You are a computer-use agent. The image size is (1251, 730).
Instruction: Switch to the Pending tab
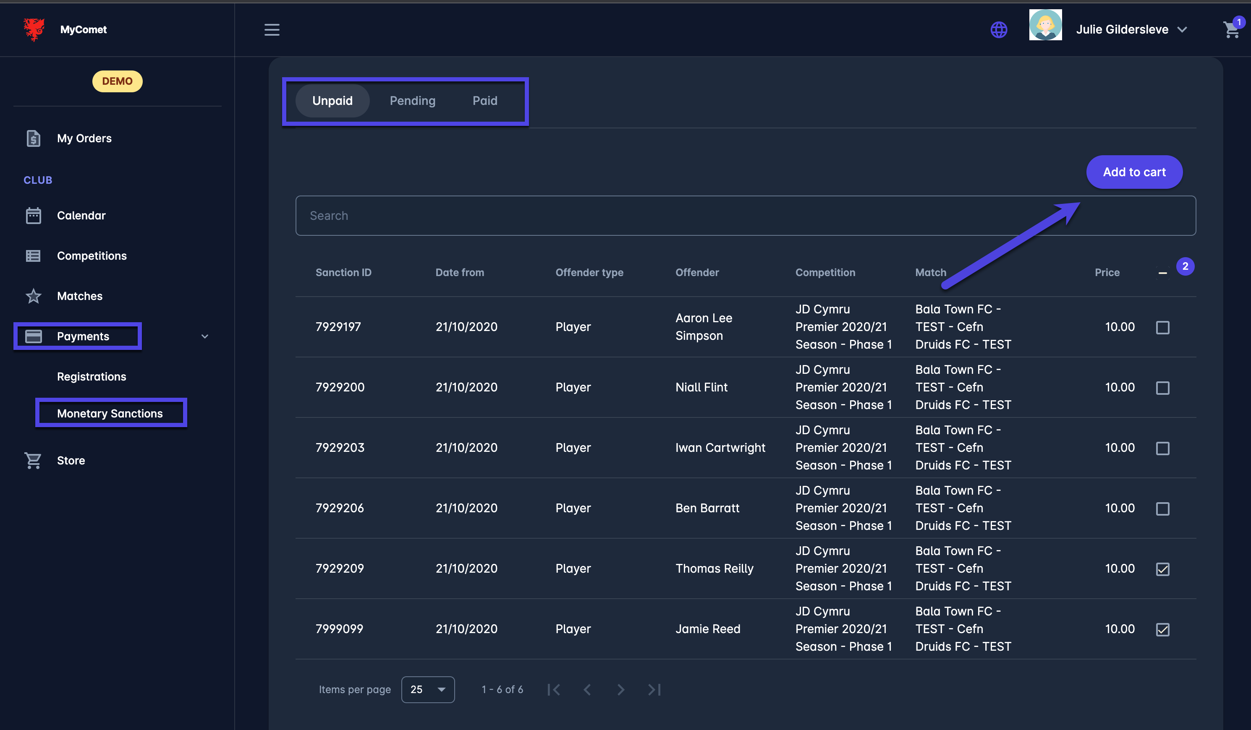point(412,101)
